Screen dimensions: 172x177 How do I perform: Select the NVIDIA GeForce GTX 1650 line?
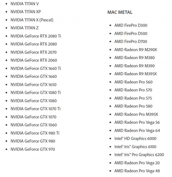coord(34,84)
